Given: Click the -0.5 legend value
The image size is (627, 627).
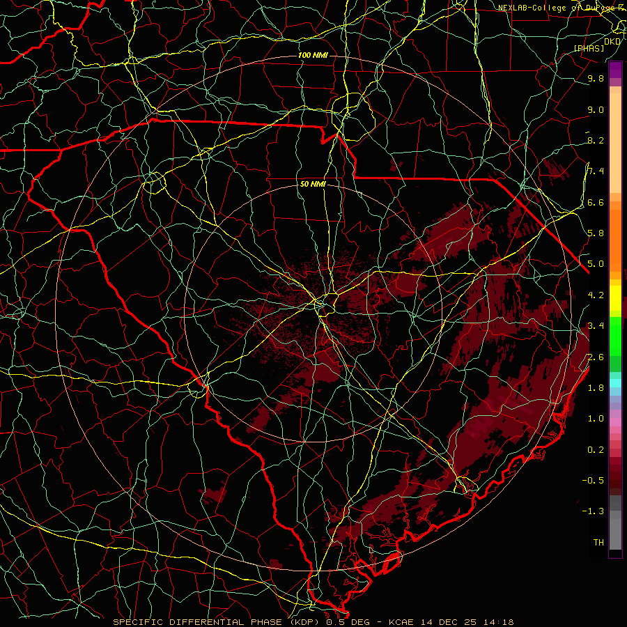Looking at the screenshot, I should point(593,481).
